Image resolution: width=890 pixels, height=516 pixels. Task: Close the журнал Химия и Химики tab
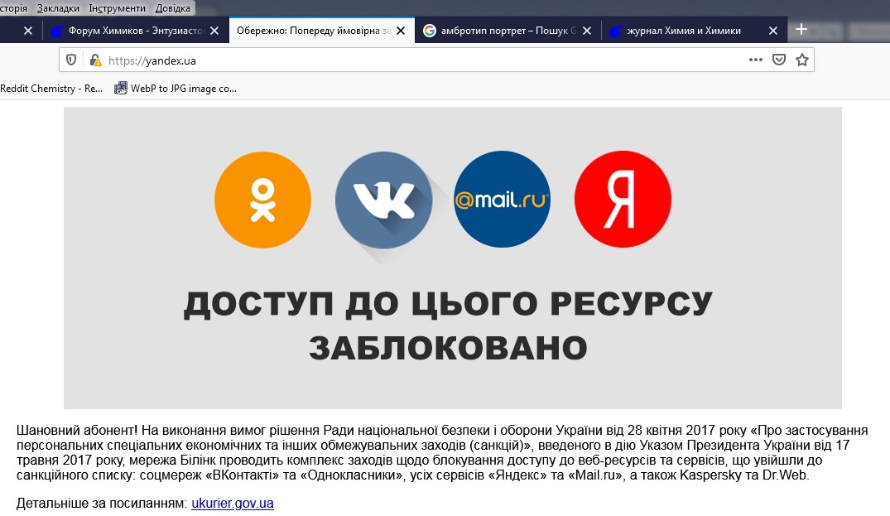[x=773, y=31]
